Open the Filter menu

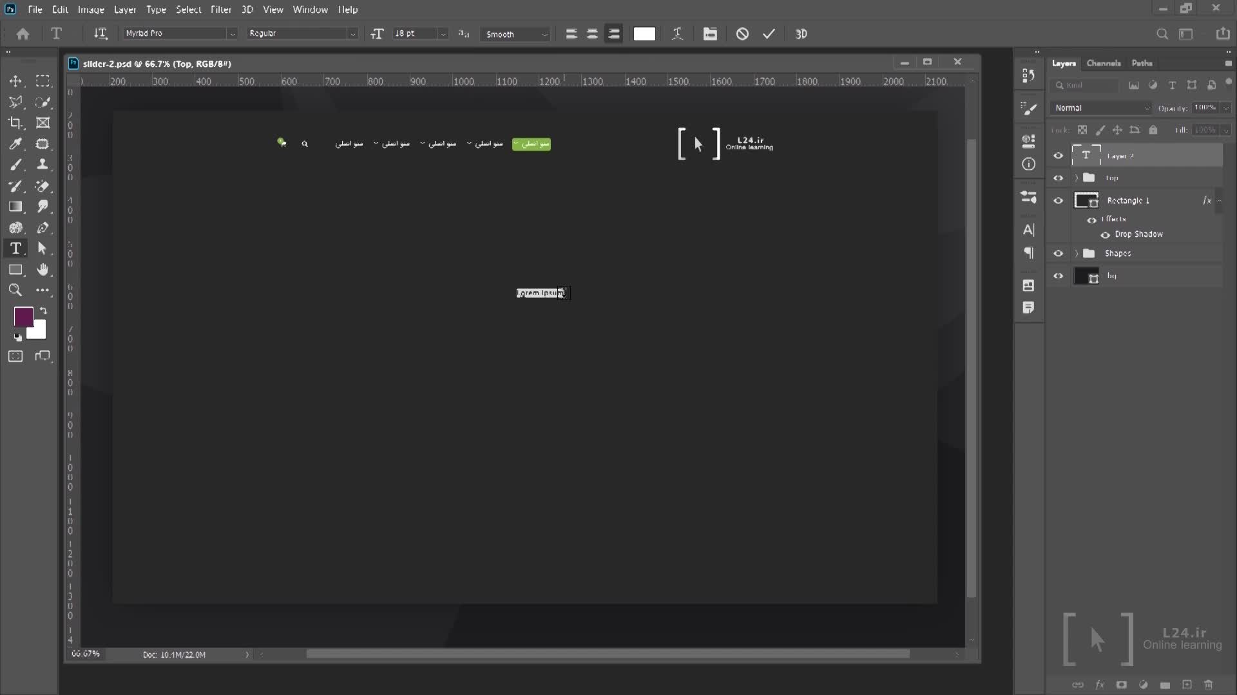220,10
